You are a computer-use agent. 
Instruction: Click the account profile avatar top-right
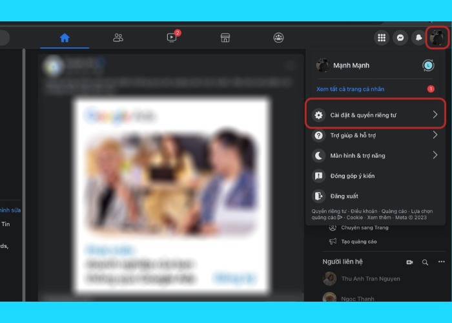coord(437,37)
